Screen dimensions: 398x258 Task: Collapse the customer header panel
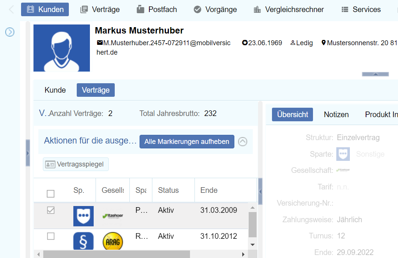click(375, 74)
